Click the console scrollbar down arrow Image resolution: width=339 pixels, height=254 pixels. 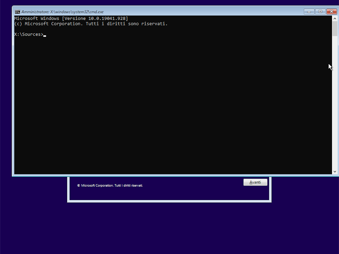pos(335,171)
